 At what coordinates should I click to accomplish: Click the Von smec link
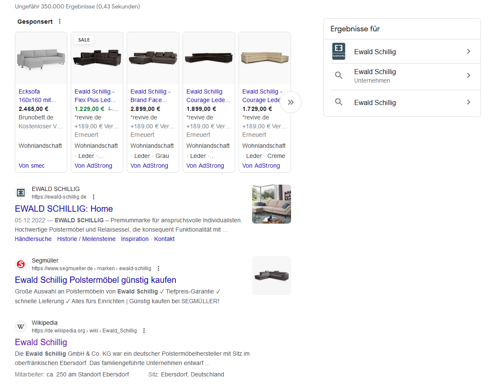[x=31, y=166]
